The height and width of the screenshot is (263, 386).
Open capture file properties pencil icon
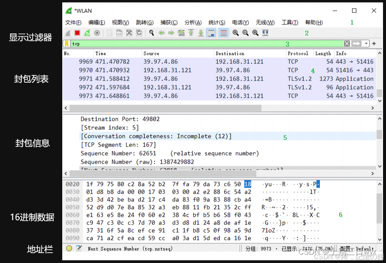point(79,248)
